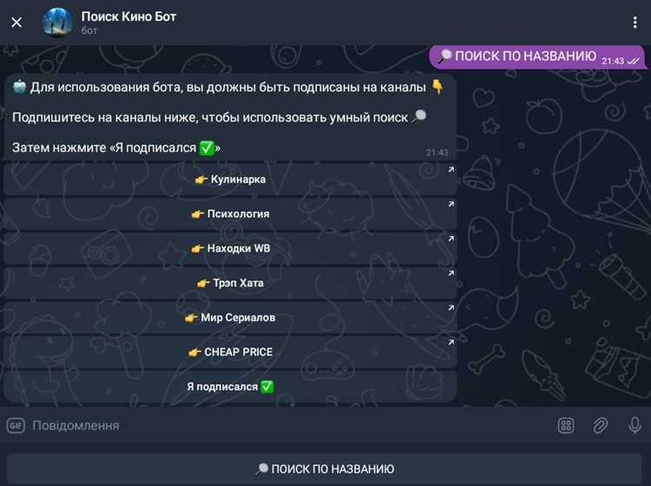Open the CHEAP PRICE channel button
This screenshot has width=651, height=486.
point(230,352)
